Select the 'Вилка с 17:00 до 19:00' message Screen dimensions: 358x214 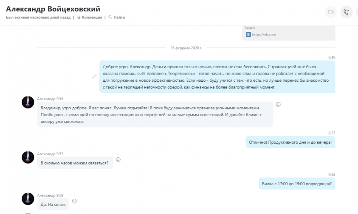pos(297,183)
